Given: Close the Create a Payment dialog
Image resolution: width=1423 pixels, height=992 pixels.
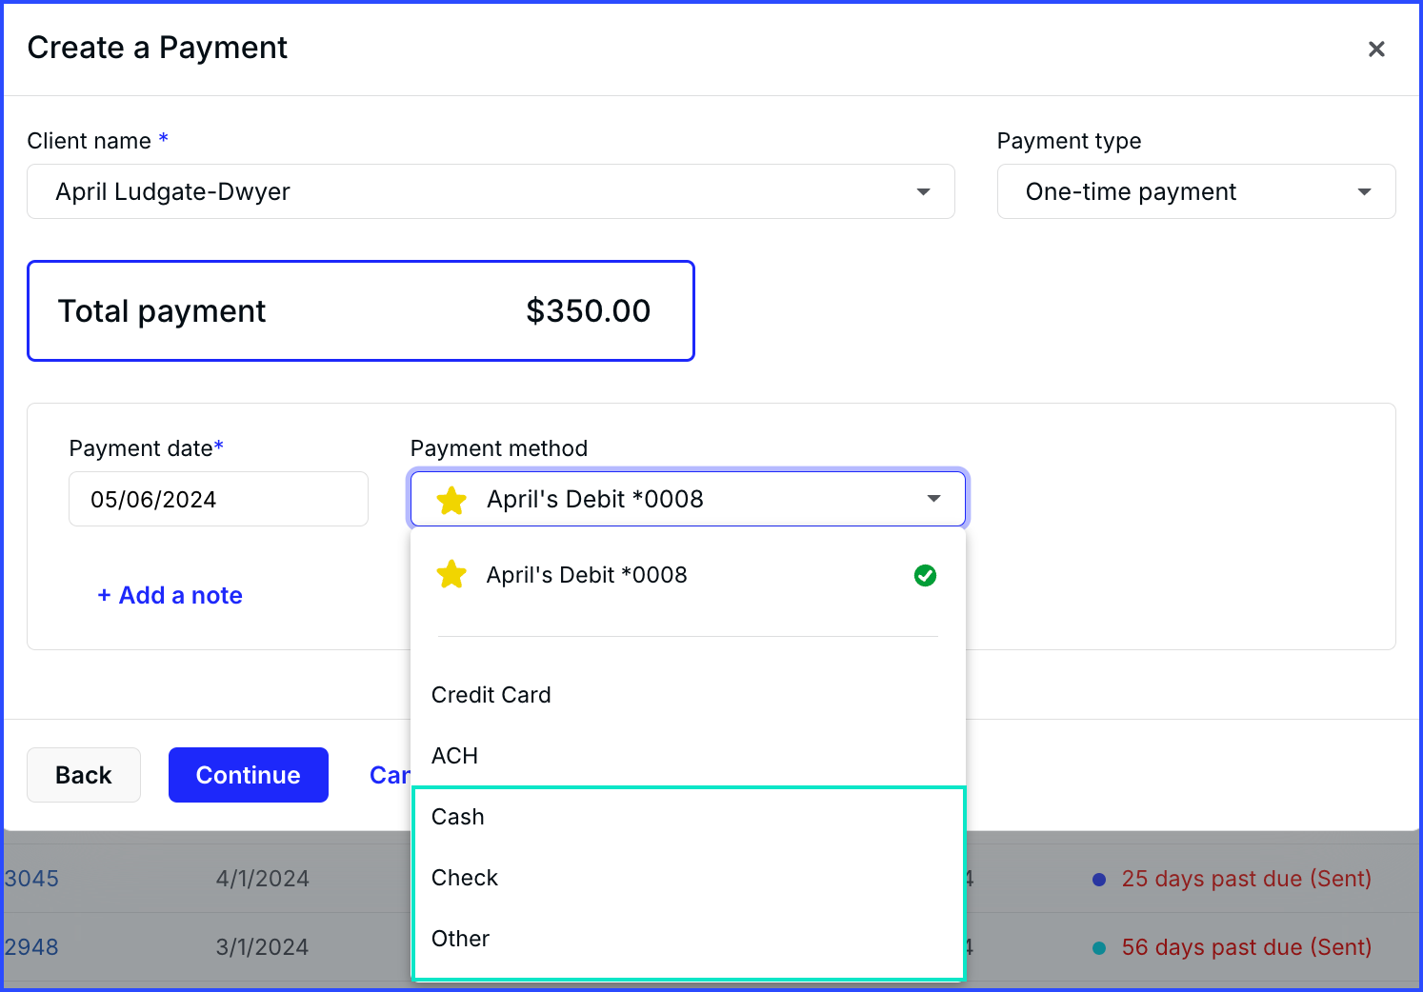Looking at the screenshot, I should click(1375, 49).
